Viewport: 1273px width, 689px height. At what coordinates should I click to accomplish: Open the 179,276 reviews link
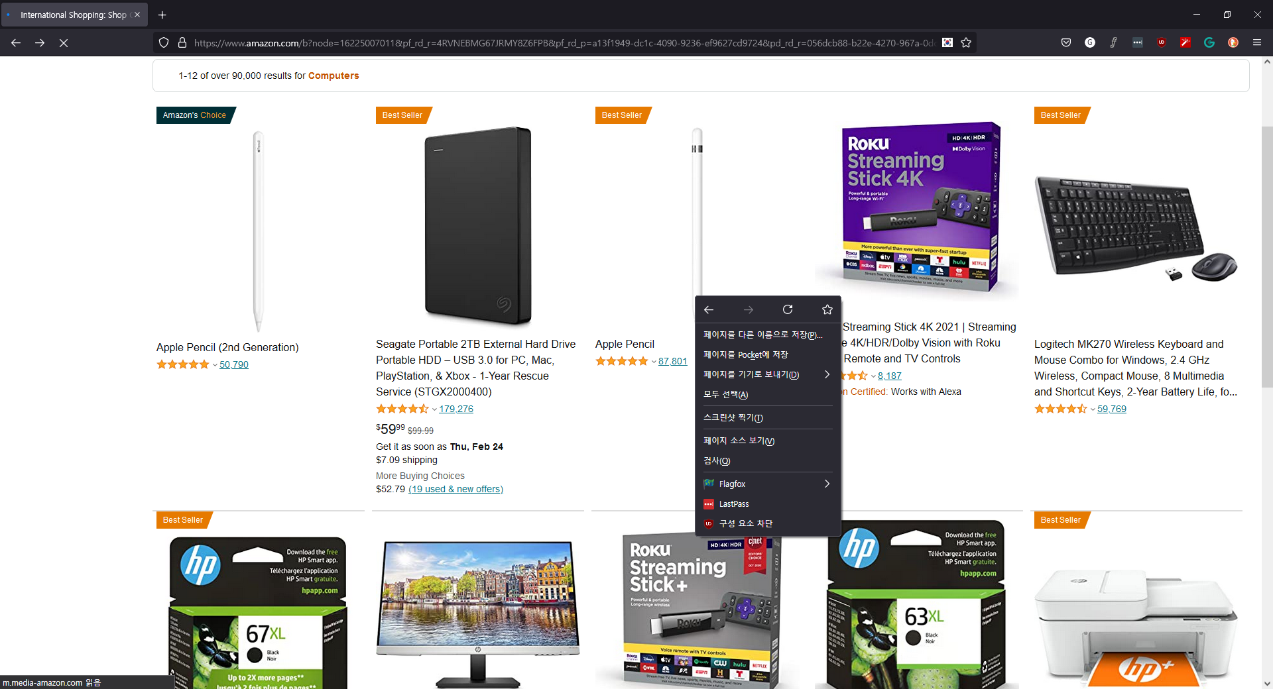click(x=456, y=409)
